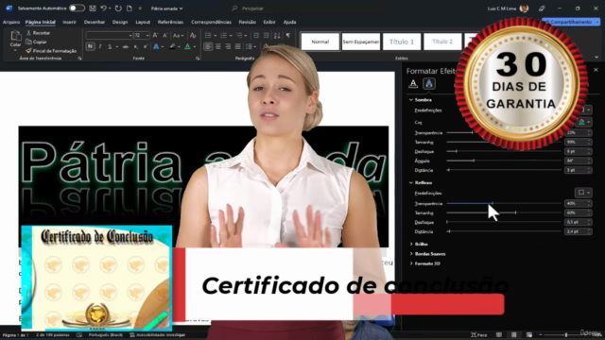This screenshot has width=605, height=340.
Task: Open Reflexo Predefinições dropdown
Action: click(x=583, y=193)
